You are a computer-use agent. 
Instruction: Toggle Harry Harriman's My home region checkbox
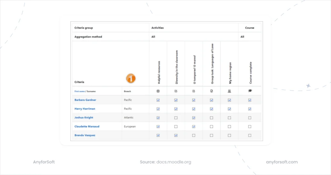(x=229, y=109)
